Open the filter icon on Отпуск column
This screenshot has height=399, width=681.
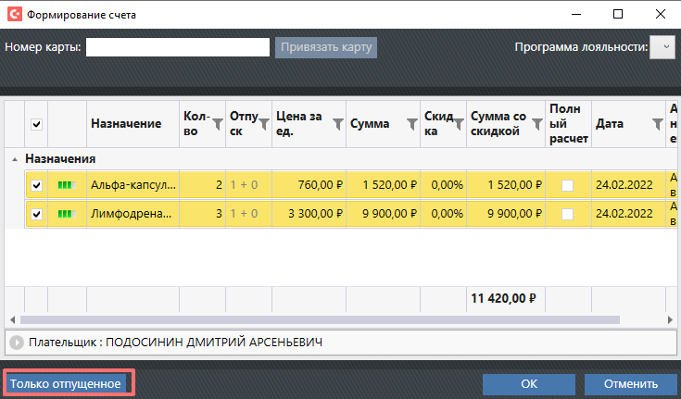(263, 124)
